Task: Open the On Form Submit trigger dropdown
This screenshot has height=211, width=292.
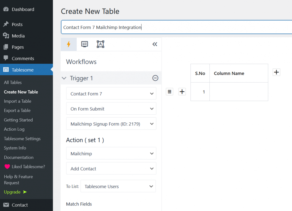Action: coord(111,109)
